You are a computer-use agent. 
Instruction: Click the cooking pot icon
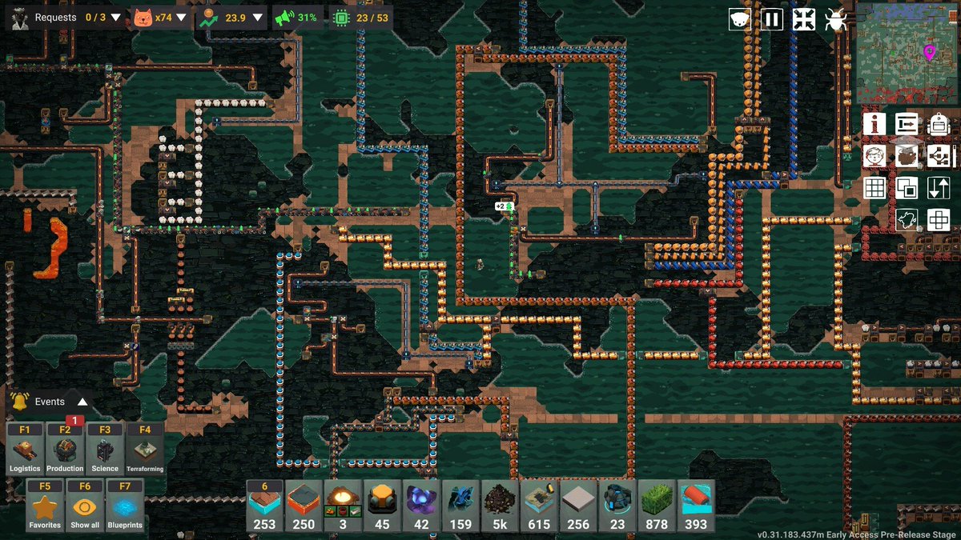coord(907,156)
